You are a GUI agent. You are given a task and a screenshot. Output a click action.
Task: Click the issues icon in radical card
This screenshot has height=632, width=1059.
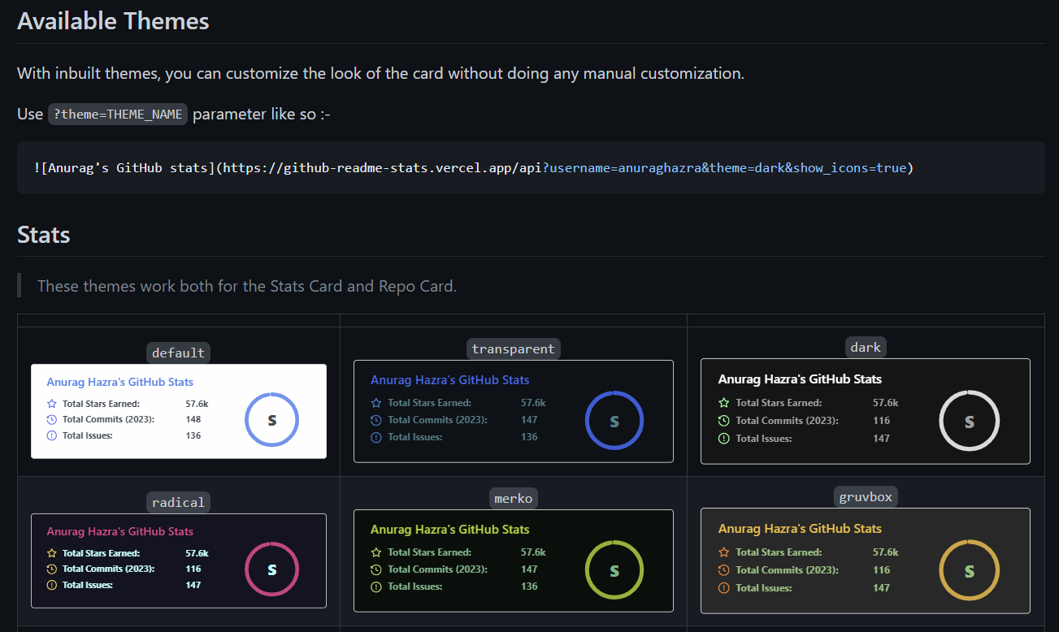click(x=52, y=585)
